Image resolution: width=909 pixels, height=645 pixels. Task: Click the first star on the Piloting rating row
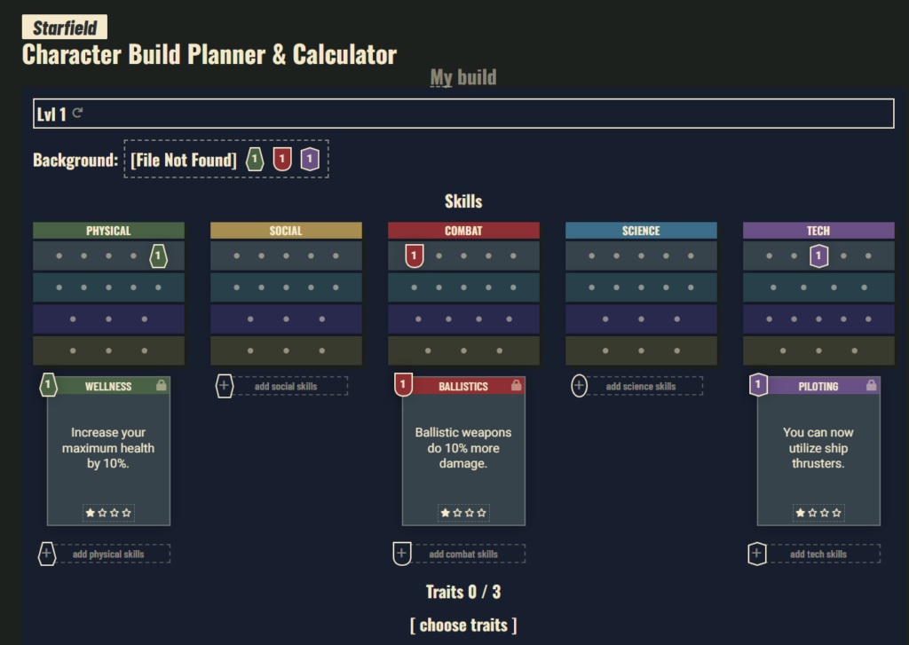click(801, 513)
